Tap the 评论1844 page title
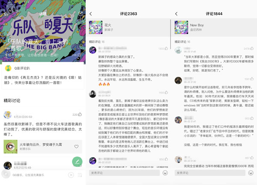The height and width of the screenshot is (185, 257). (x=214, y=14)
